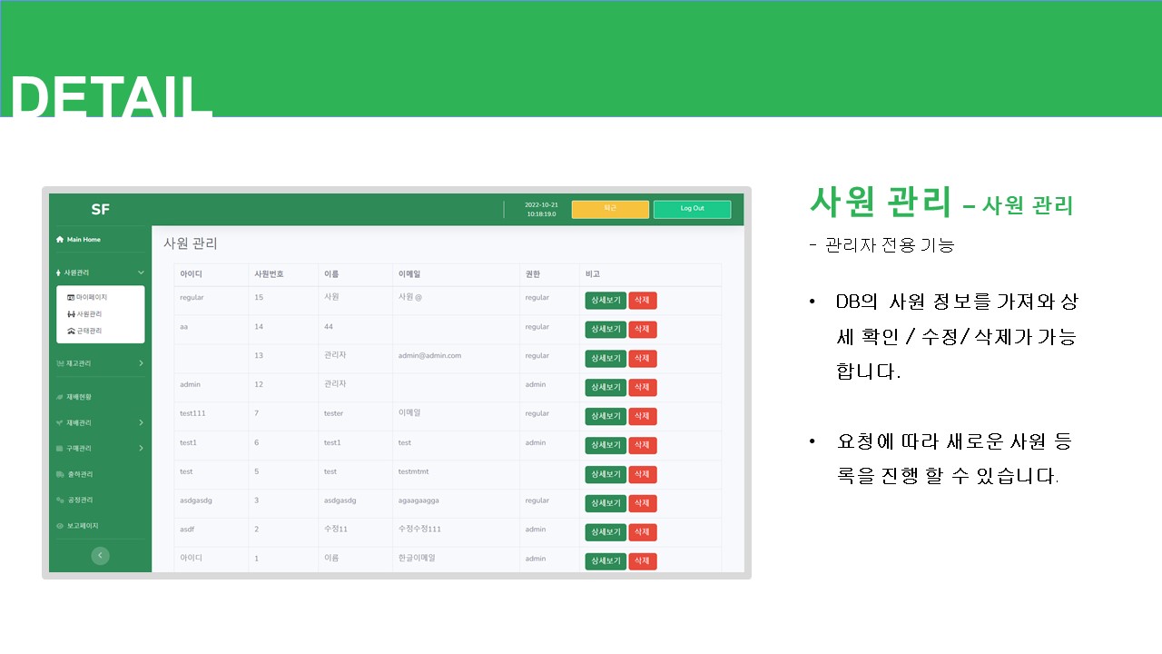Open 상세보기 for the testmtmt row

point(606,474)
